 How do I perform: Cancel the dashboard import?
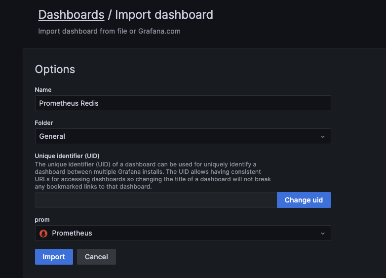96,257
